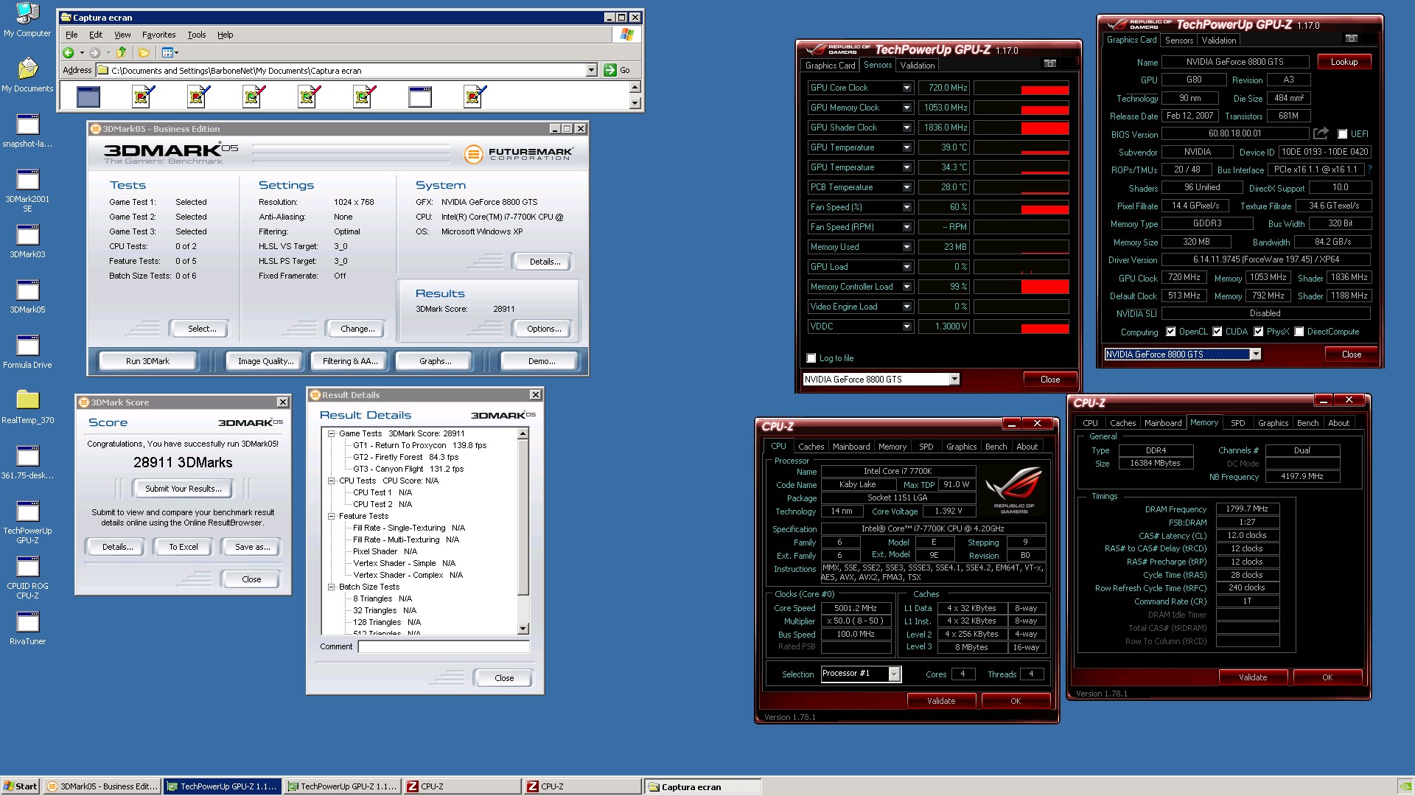Image resolution: width=1415 pixels, height=796 pixels.
Task: Toggle OpenCL checkbox
Action: (x=1170, y=332)
